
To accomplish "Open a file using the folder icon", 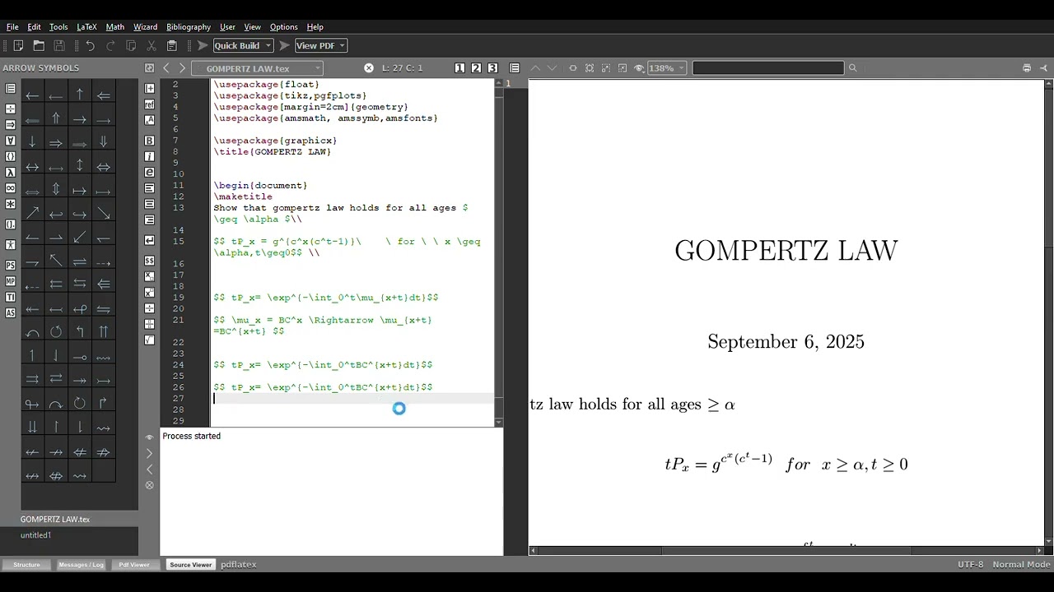I will pyautogui.click(x=39, y=45).
